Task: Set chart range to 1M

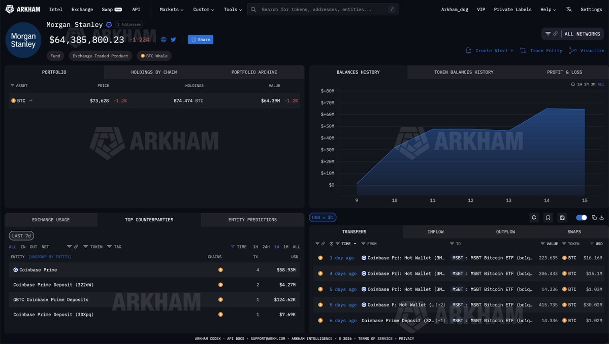Action: 586,84
